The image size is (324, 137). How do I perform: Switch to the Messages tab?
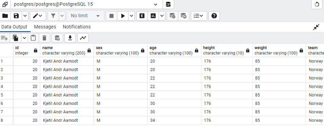pos(45,27)
